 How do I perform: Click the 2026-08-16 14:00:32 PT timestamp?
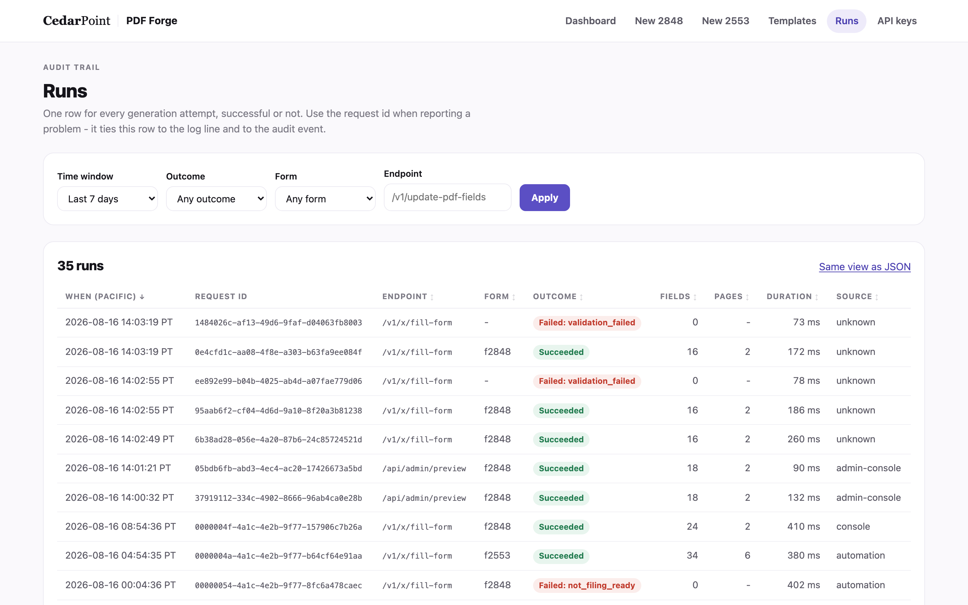tap(120, 497)
